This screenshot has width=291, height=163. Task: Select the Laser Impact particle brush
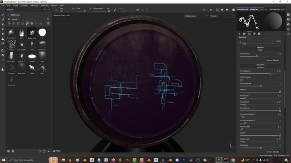[x=22, y=45]
